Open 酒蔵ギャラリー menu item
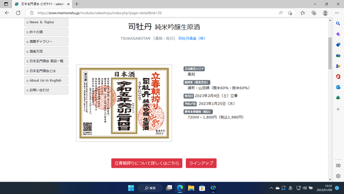This screenshot has width=344, height=194. click(x=46, y=41)
